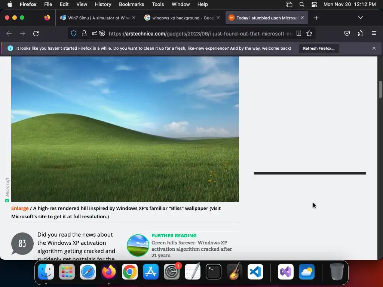Close the Ars Technica article tab
This screenshot has width=383, height=287.
coord(302,18)
